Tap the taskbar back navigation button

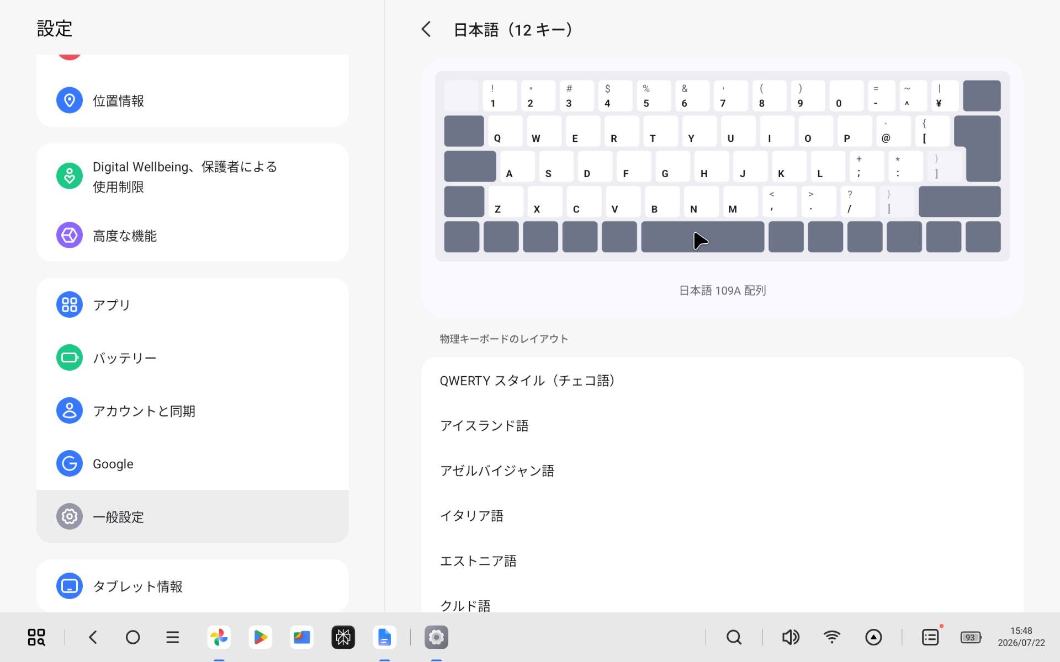(93, 637)
